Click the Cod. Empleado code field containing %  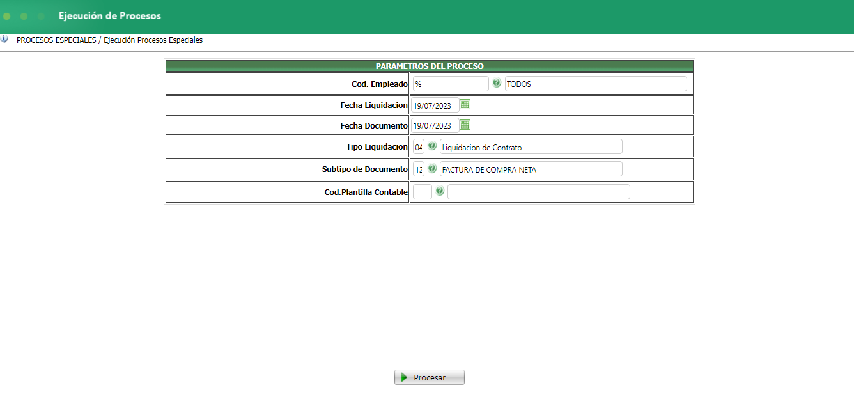[x=451, y=84]
